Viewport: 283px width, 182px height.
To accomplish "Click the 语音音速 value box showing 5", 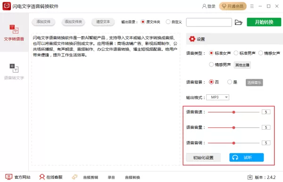I will 266,112.
